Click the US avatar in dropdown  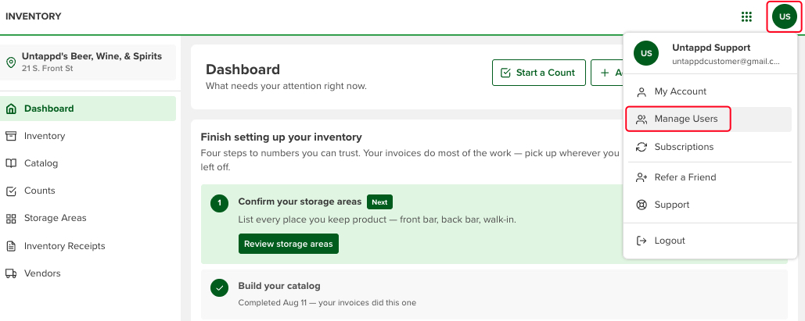646,53
